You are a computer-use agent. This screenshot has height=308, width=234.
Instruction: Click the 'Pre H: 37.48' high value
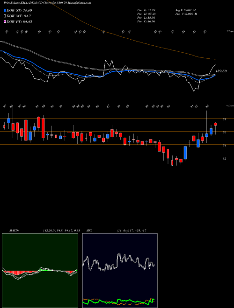click(x=146, y=14)
